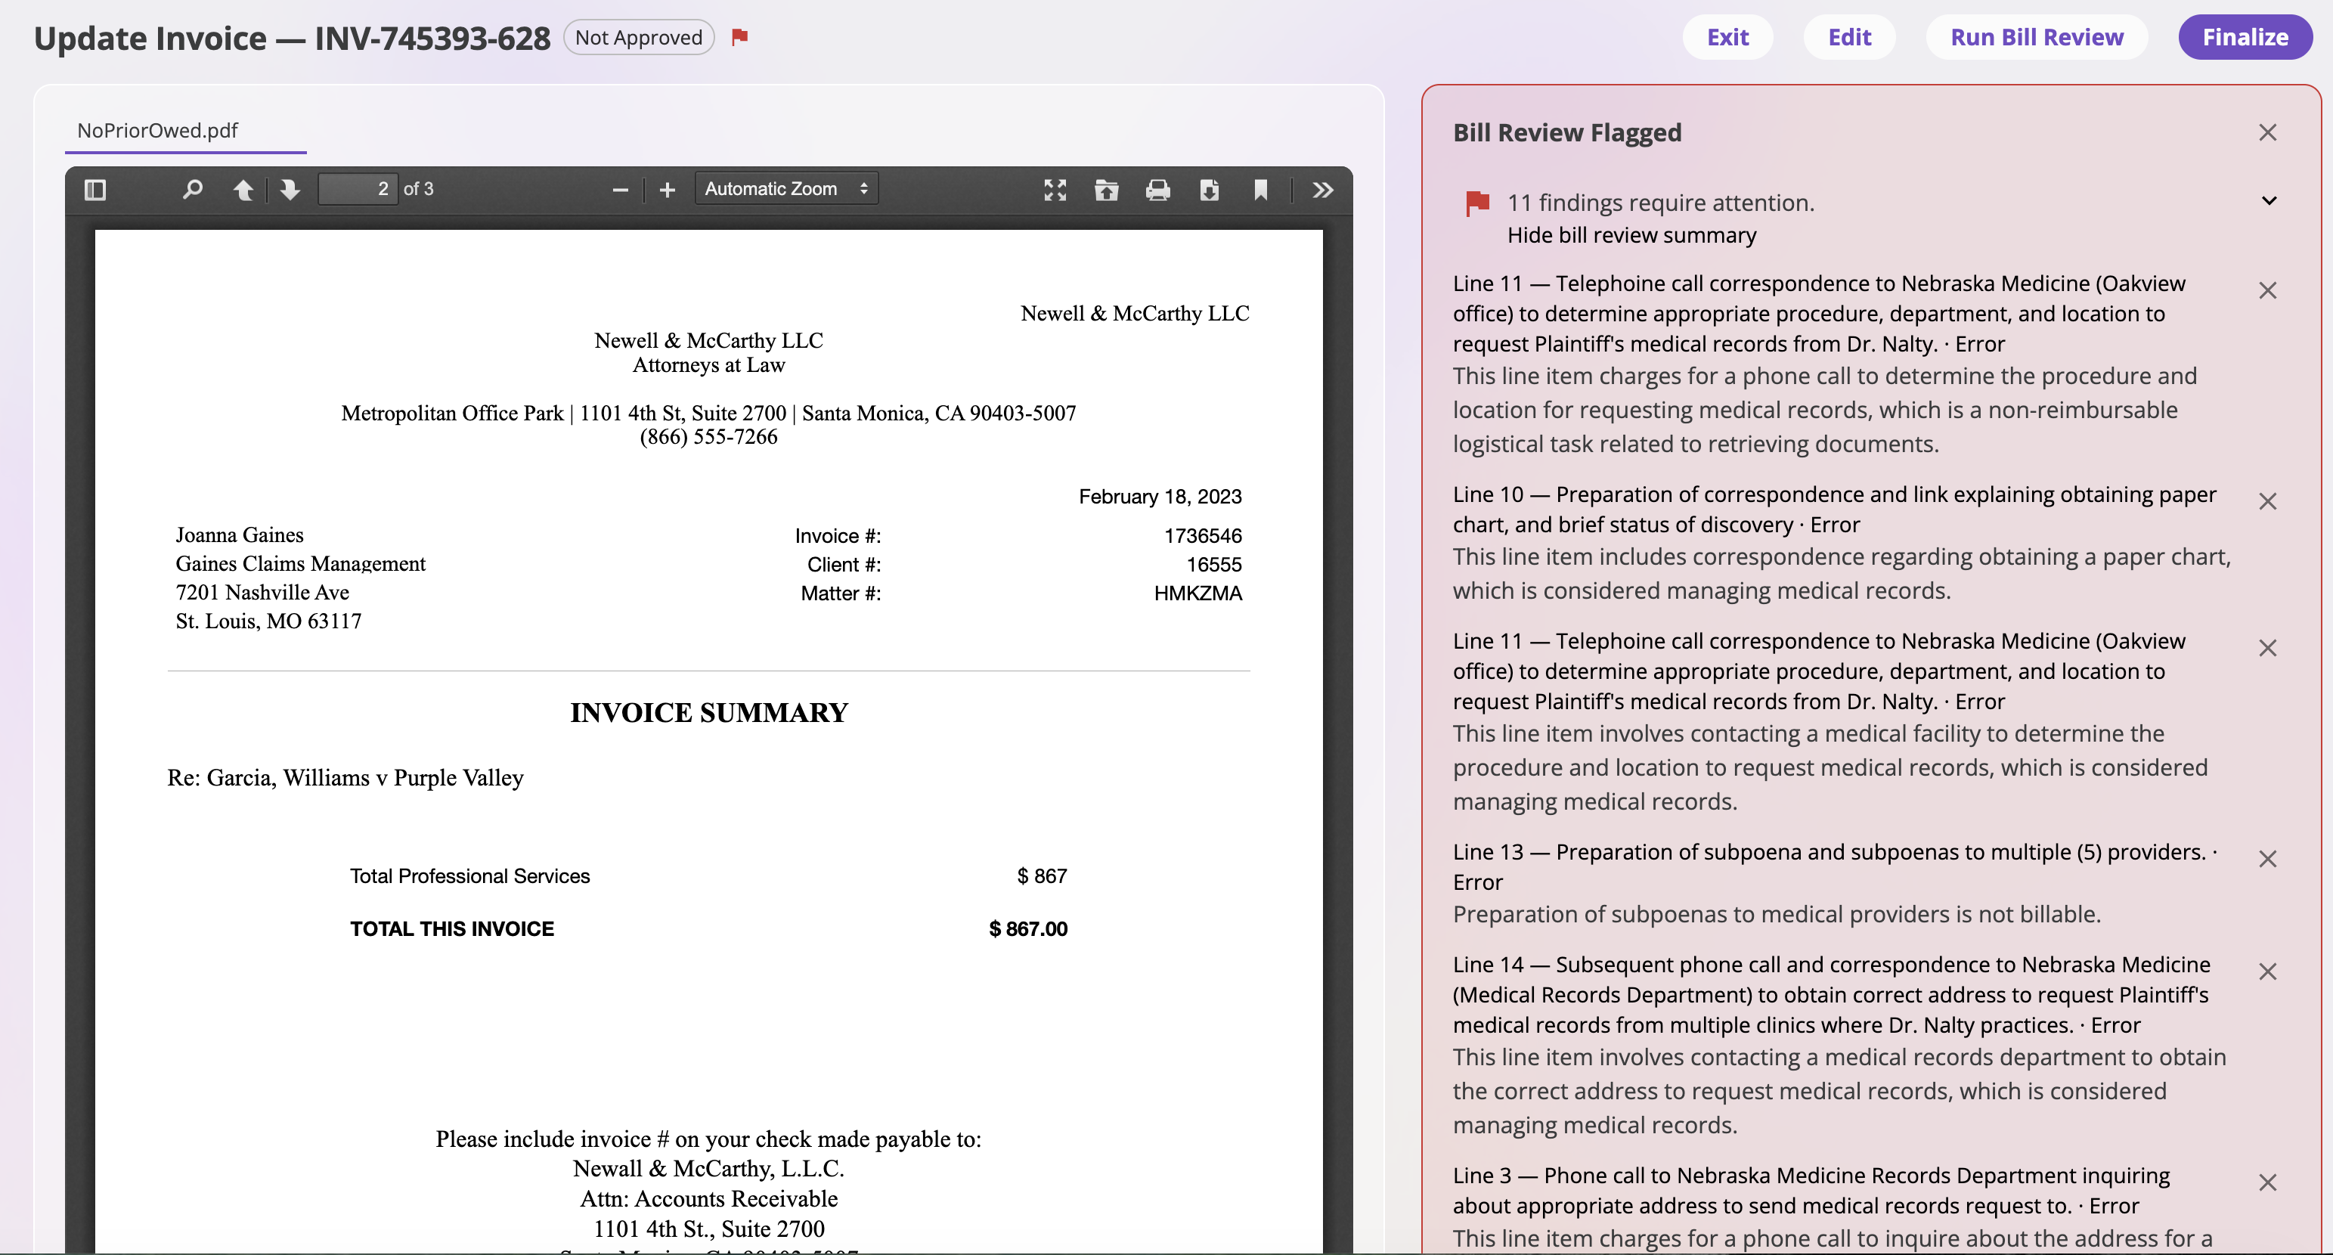Switch PDF to presentation mode
The image size is (2333, 1255).
tap(1055, 189)
